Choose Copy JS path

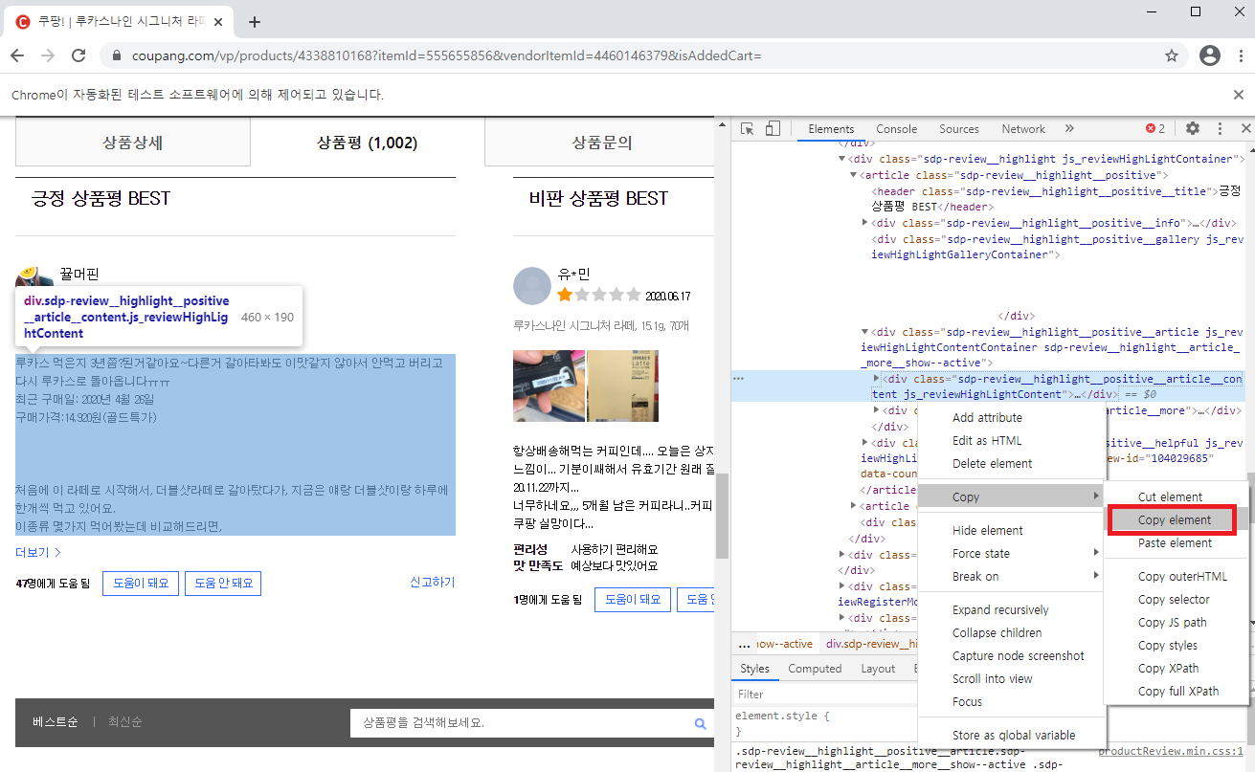[x=1176, y=623]
